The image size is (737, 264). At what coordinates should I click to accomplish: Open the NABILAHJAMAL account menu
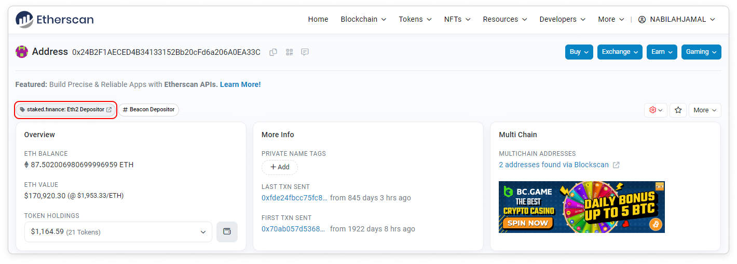point(676,19)
